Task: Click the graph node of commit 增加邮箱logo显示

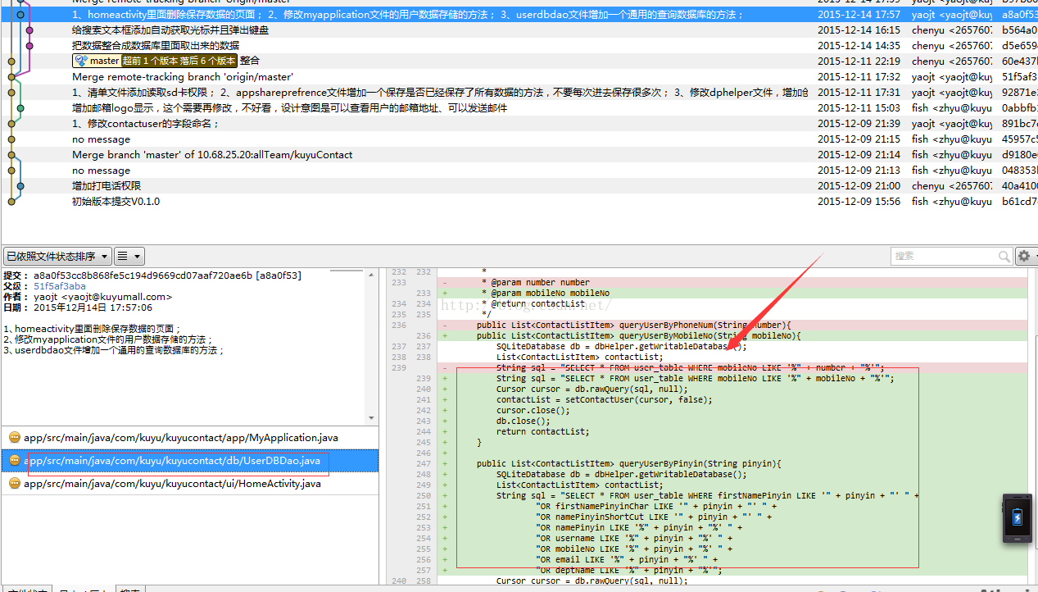Action: (20, 107)
